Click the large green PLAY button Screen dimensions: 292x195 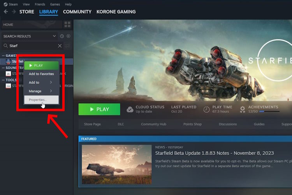point(99,109)
